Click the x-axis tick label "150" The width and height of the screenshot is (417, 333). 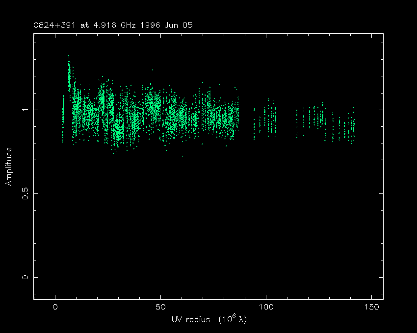coord(370,307)
